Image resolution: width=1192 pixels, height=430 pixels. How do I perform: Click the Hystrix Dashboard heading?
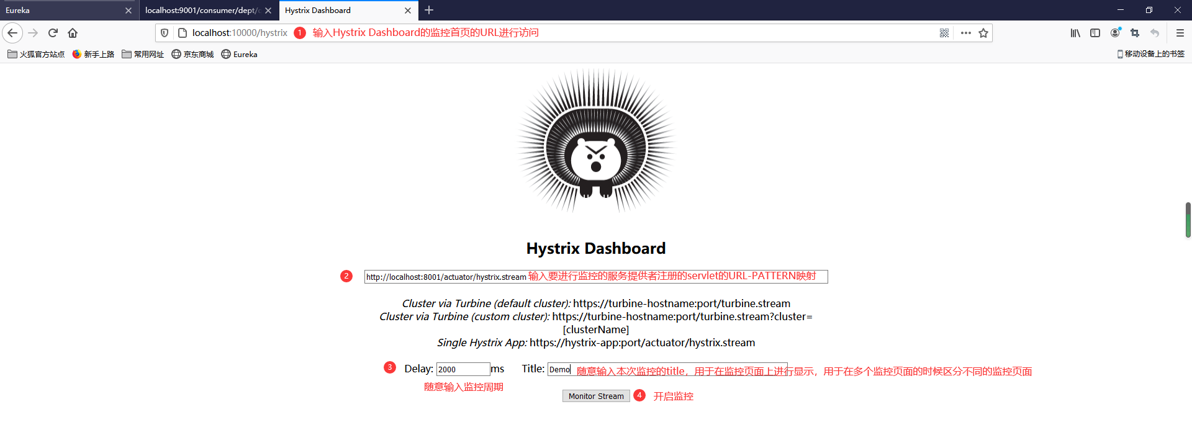[x=596, y=248]
